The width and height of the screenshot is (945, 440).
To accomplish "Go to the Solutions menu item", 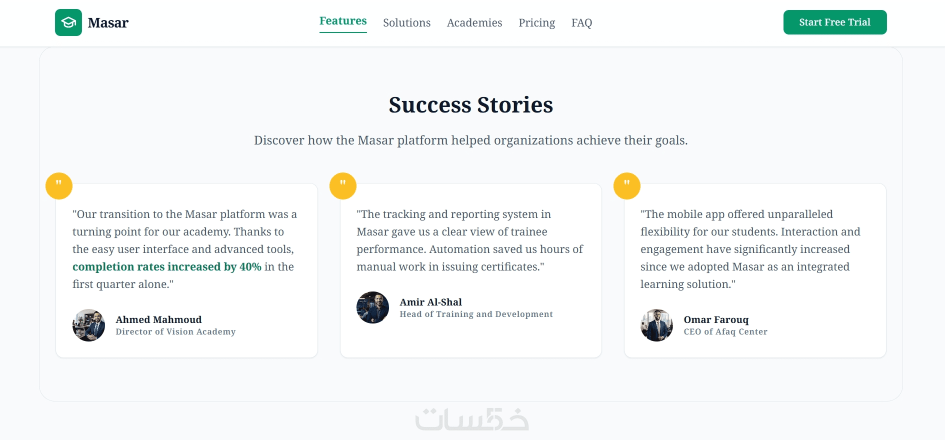I will point(407,22).
